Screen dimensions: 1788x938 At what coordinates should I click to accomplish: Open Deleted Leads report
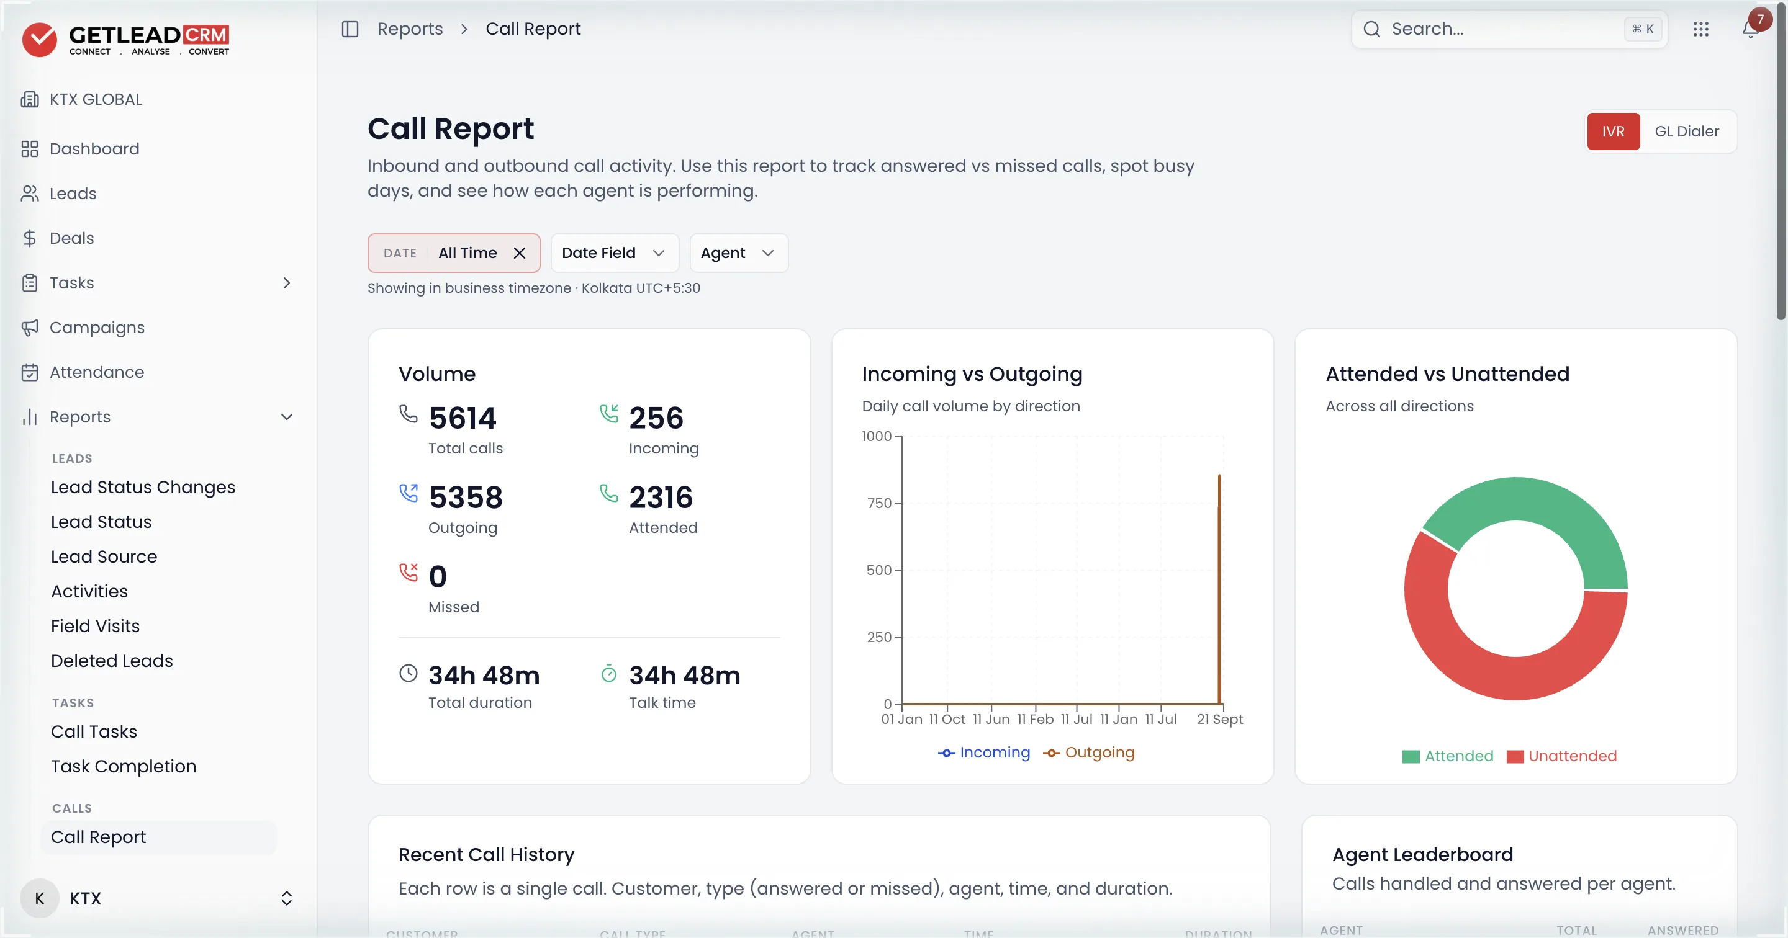[112, 661]
